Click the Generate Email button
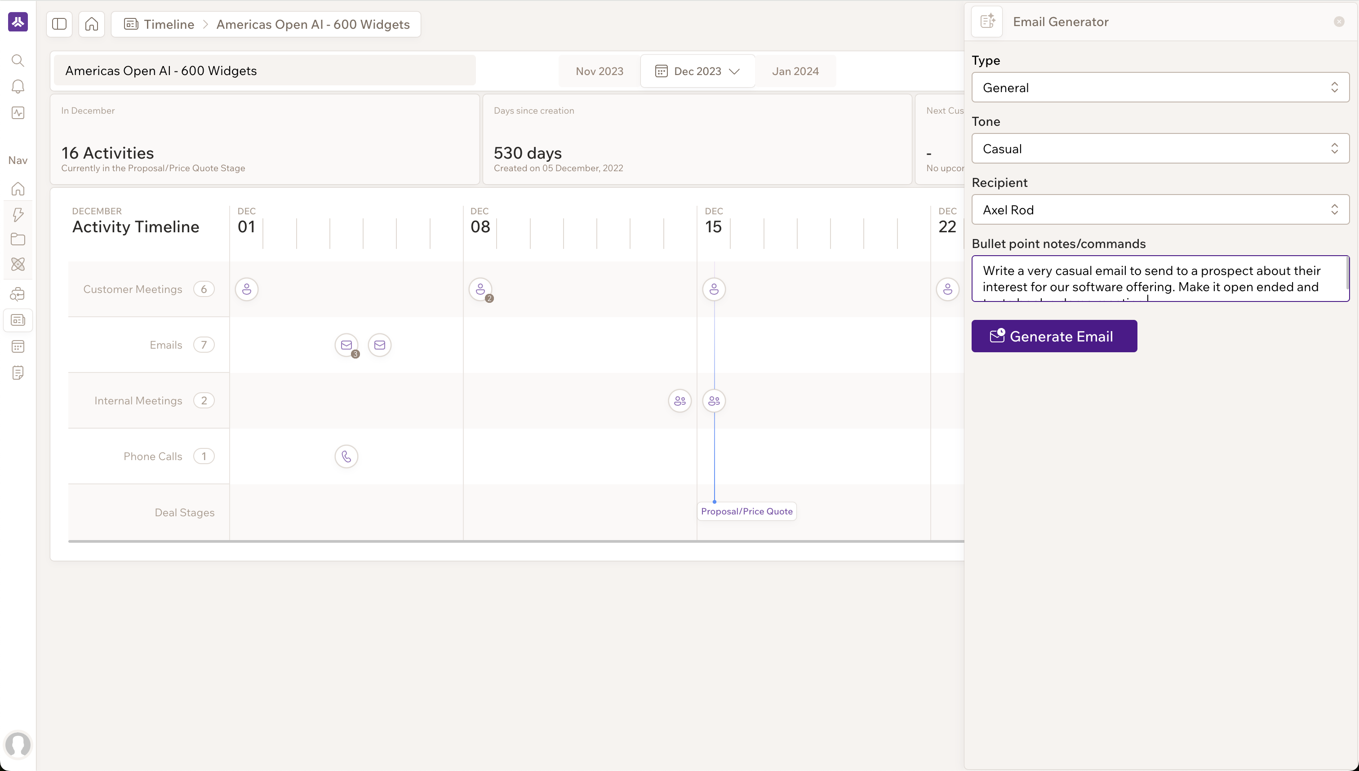1359x771 pixels. point(1054,336)
